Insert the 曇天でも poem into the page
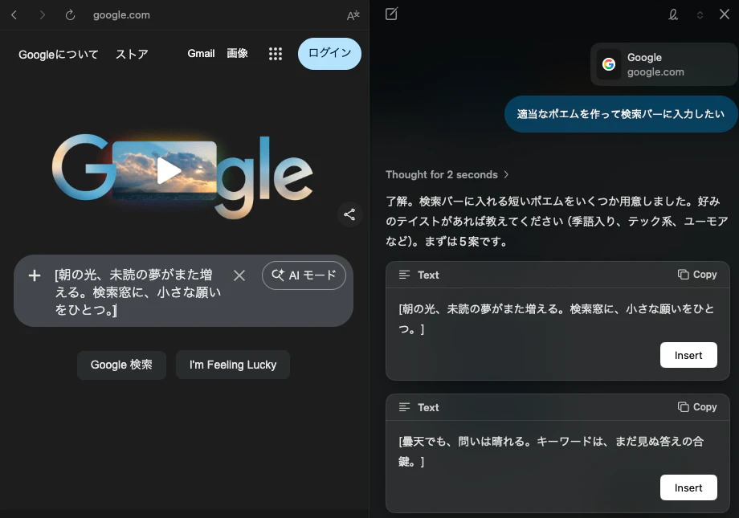Viewport: 739px width, 518px height. pyautogui.click(x=688, y=487)
